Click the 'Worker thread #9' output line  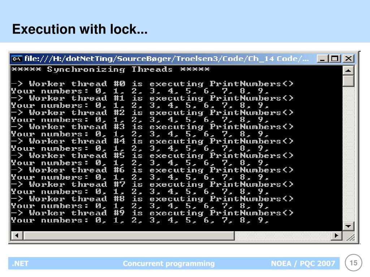coord(152,213)
